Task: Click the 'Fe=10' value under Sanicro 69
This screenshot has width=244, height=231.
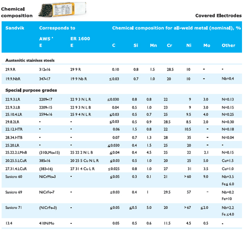Action: coord(227,199)
